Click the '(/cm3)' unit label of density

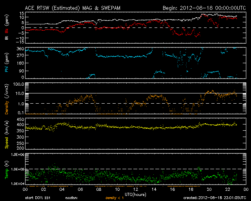point(7,91)
